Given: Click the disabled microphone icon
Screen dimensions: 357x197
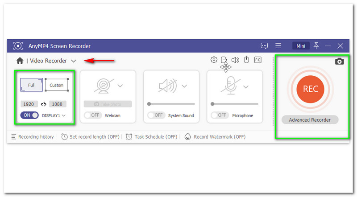Looking at the screenshot, I should click(x=231, y=86).
